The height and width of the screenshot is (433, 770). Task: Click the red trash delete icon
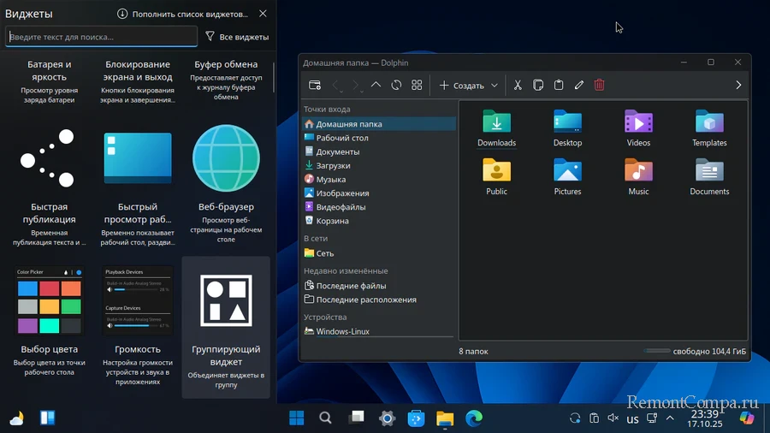(x=600, y=85)
